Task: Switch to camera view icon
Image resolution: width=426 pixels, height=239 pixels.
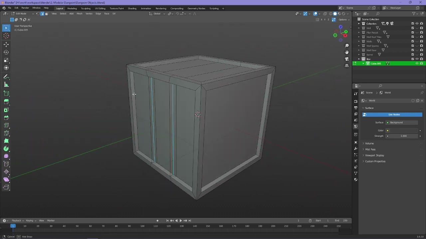Action: click(347, 59)
